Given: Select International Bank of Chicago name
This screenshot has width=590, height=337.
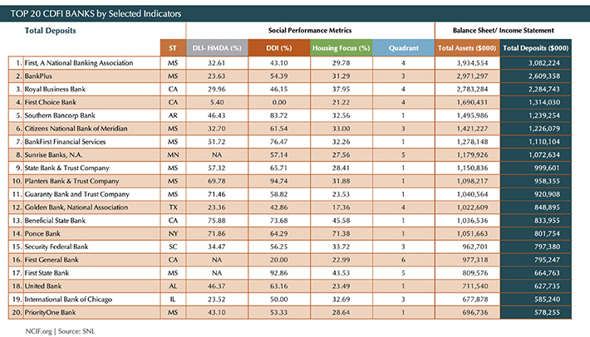Looking at the screenshot, I should (68, 300).
